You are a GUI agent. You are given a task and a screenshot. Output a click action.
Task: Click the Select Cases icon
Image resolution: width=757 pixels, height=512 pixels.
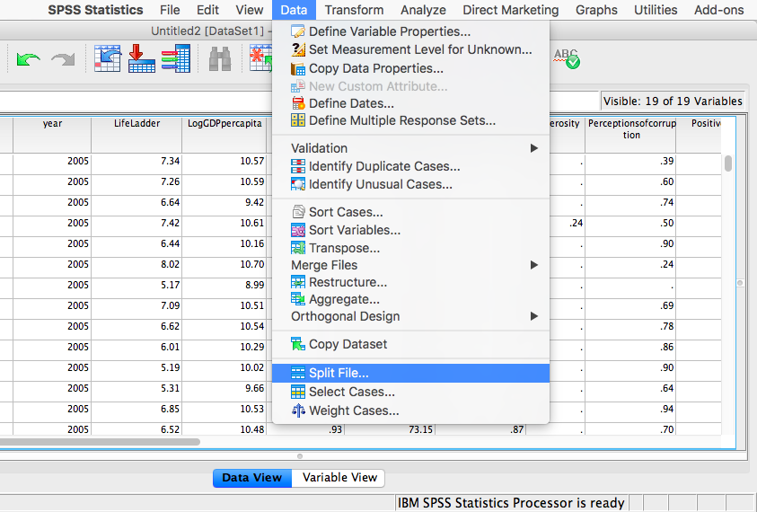298,392
